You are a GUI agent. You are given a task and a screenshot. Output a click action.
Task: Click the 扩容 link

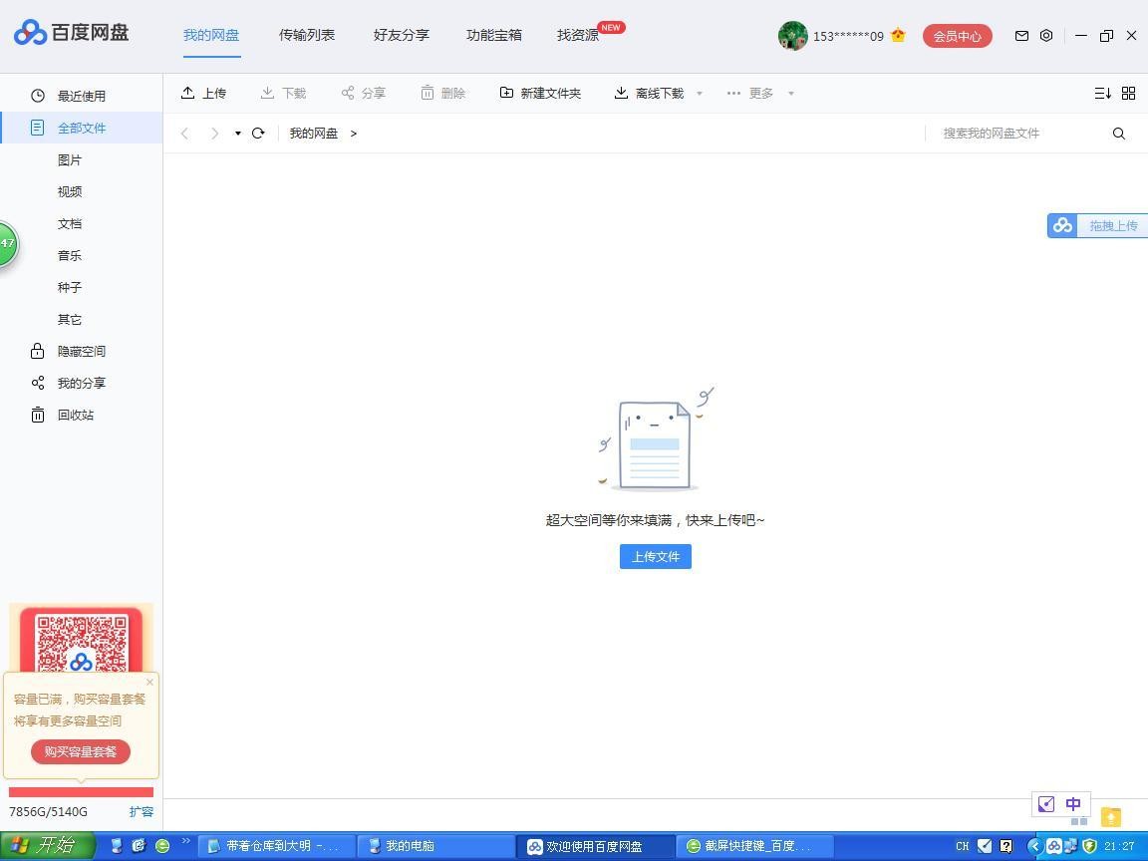(x=142, y=811)
